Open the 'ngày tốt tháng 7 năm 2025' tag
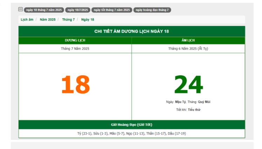Screen dimensions: 262x149 point(112,10)
